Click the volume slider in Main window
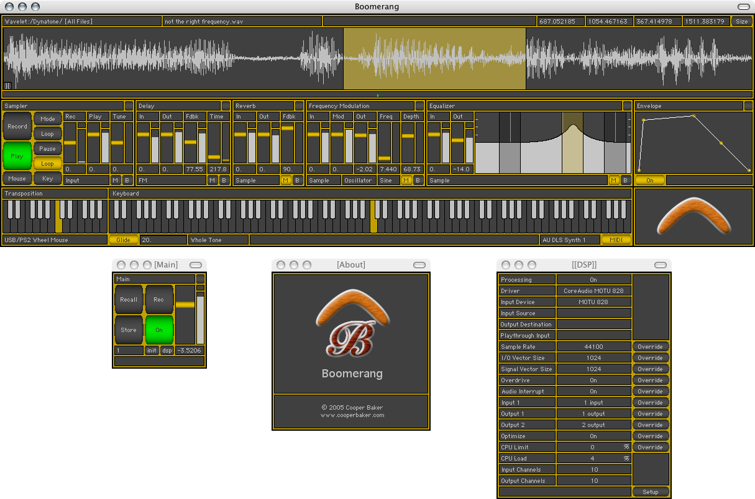Screen dimensions: 755x499 185,315
